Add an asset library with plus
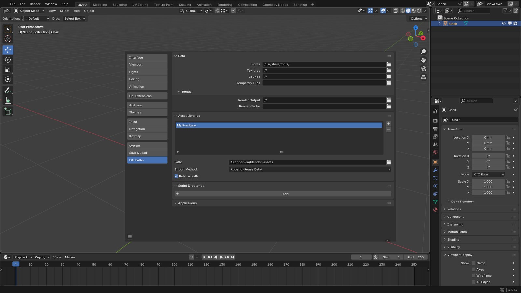 (x=388, y=124)
